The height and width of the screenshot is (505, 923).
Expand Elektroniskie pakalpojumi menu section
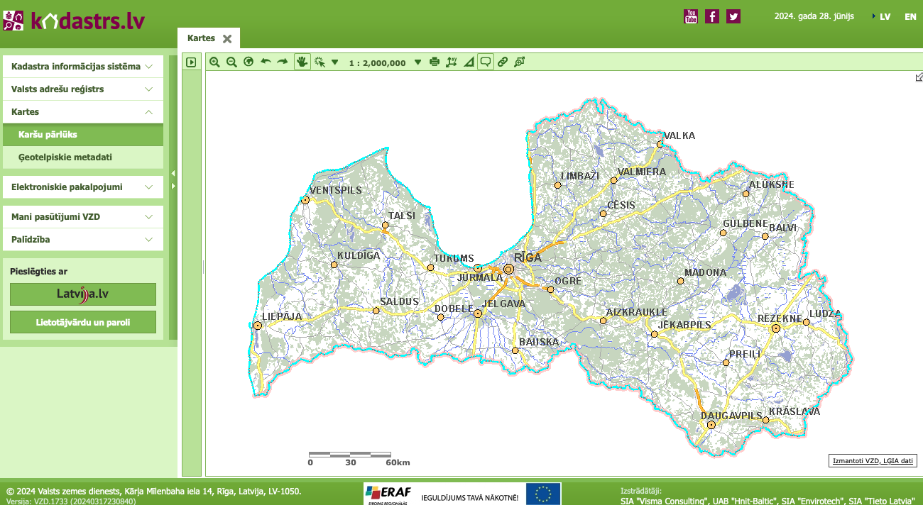pos(82,187)
